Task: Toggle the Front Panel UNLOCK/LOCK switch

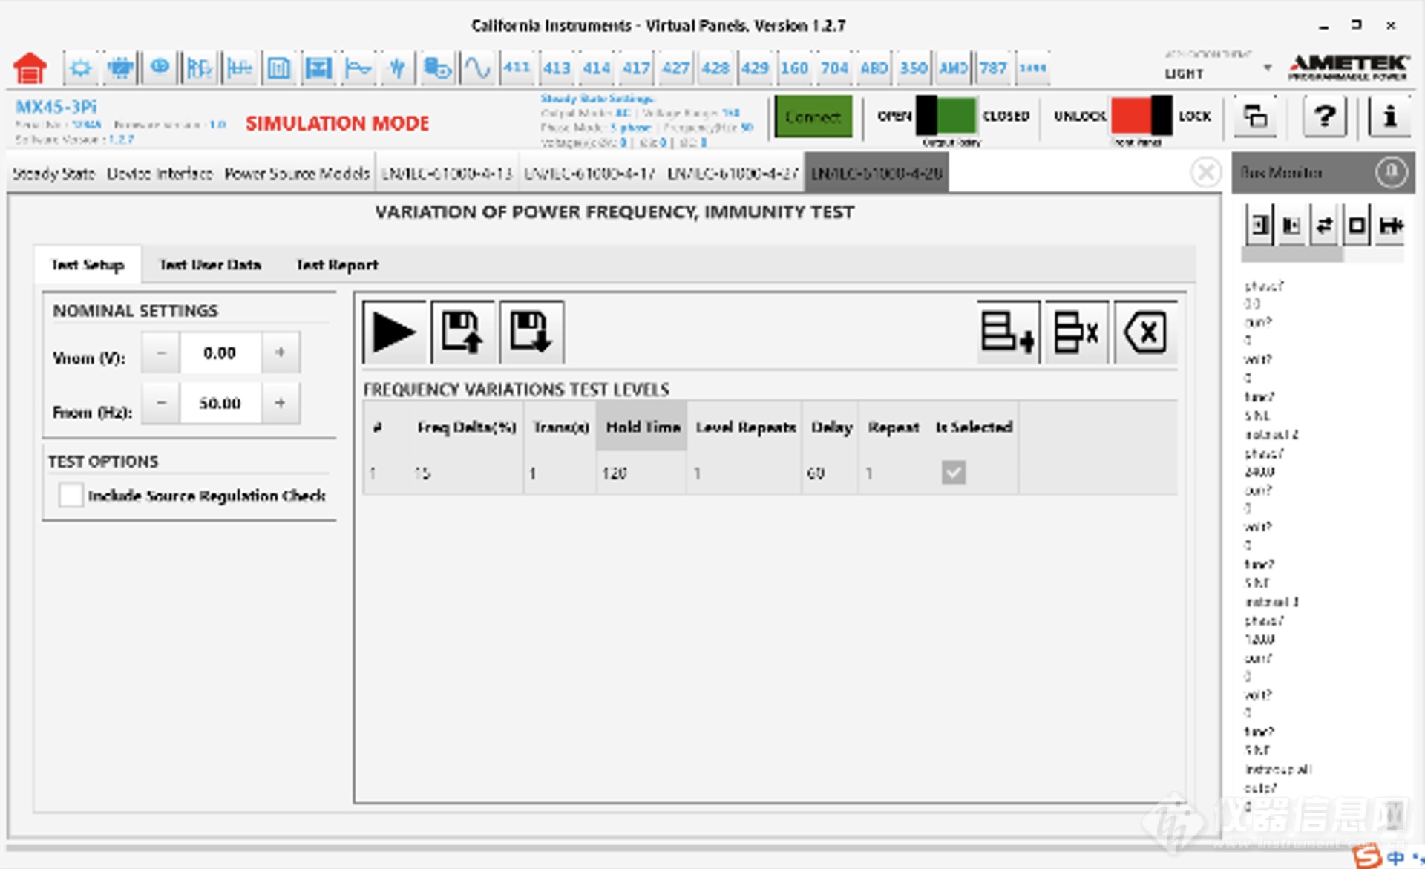Action: 1141,116
